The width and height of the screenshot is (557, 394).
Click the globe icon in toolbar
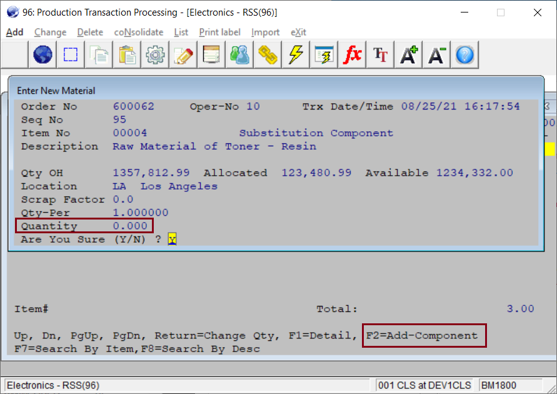(x=43, y=54)
